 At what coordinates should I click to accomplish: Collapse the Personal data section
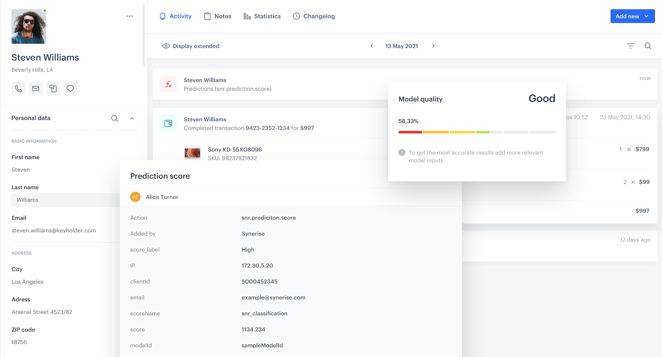pyautogui.click(x=132, y=118)
